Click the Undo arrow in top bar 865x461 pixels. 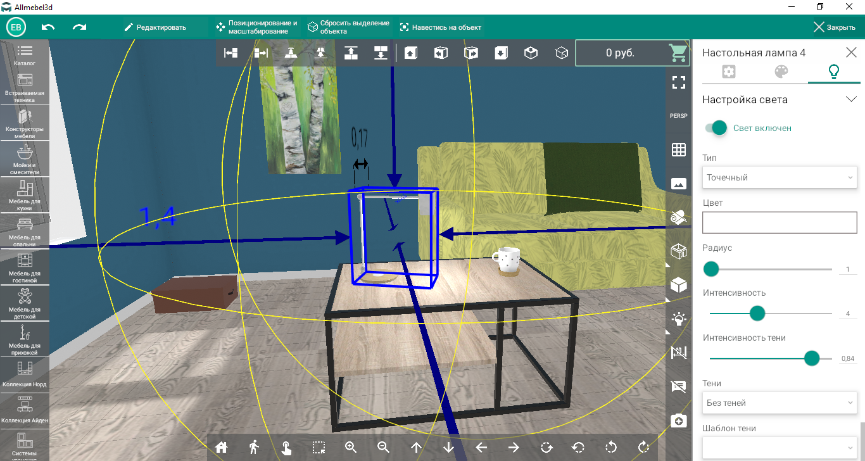click(x=48, y=27)
